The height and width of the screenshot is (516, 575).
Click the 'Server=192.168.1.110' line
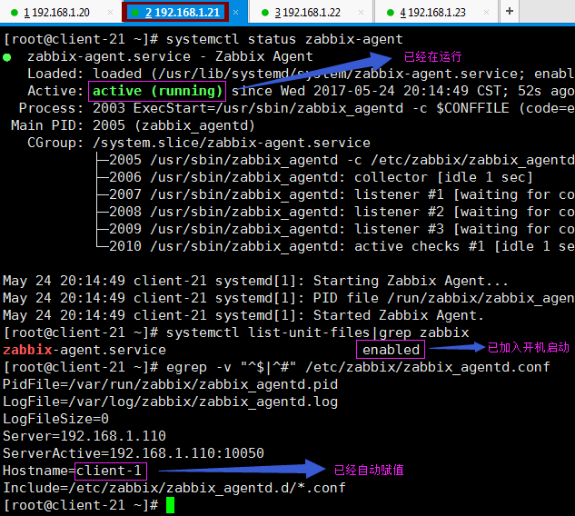click(x=84, y=436)
